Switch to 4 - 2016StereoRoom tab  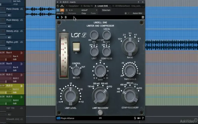(x=121, y=6)
